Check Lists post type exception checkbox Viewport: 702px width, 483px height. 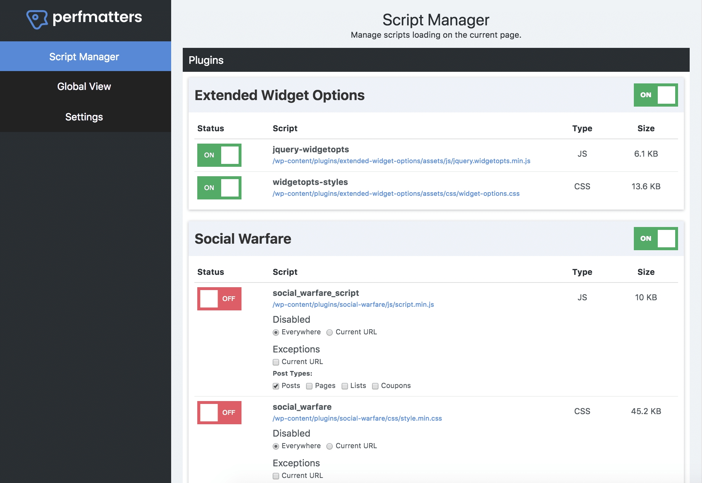[343, 385]
